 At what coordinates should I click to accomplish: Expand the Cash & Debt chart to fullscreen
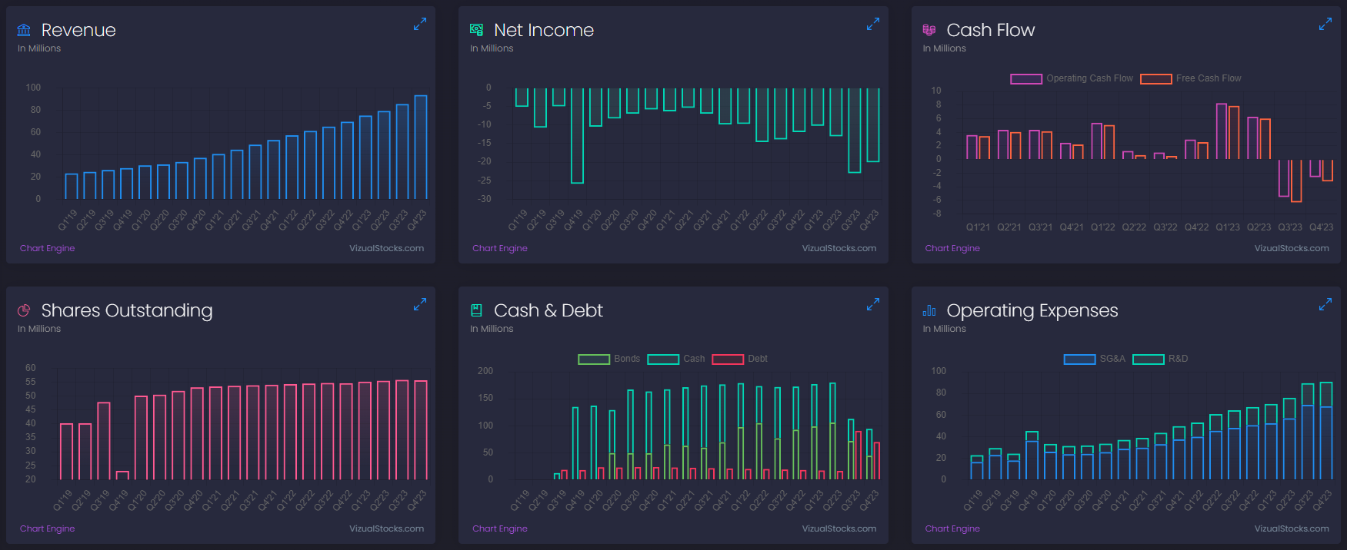(872, 305)
